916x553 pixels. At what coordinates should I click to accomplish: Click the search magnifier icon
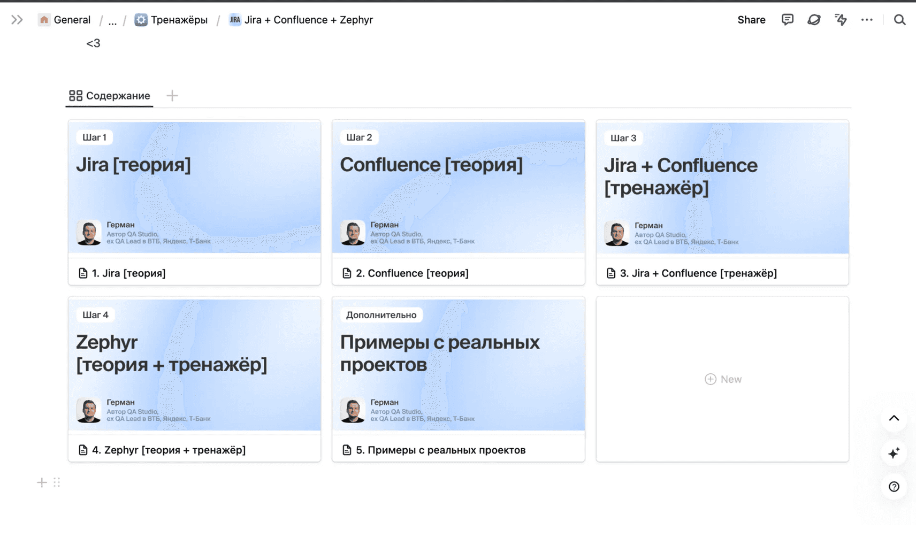click(899, 20)
